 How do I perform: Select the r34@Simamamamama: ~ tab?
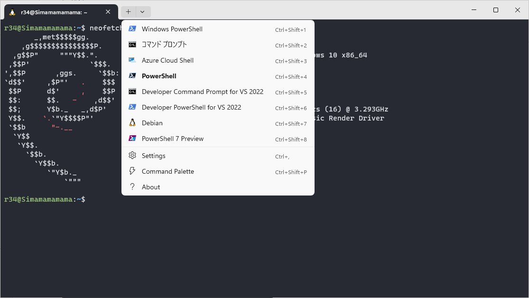[61, 12]
